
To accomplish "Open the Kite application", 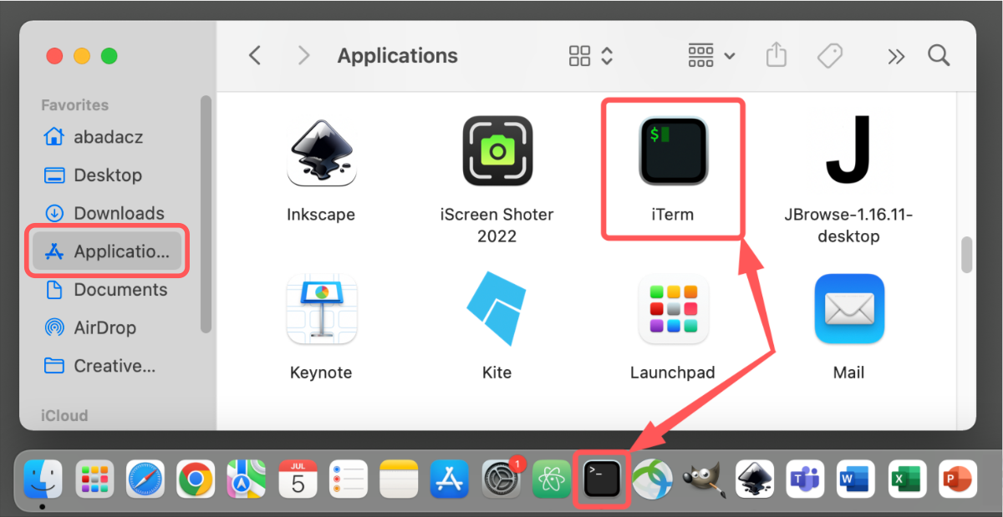I will 497,309.
